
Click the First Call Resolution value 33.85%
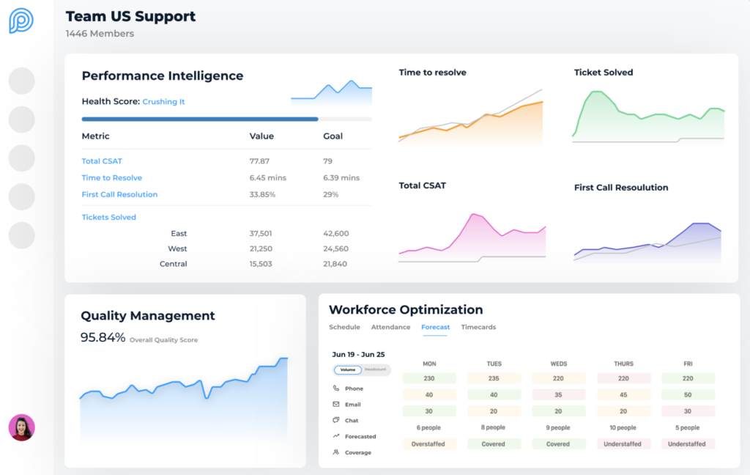tap(262, 194)
